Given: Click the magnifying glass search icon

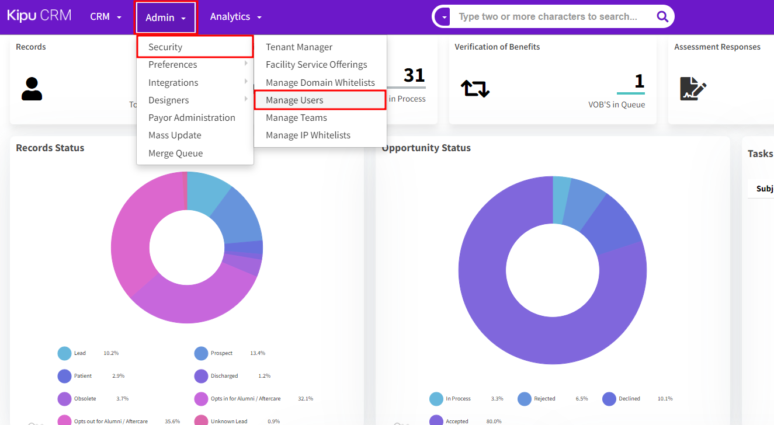Looking at the screenshot, I should [x=662, y=17].
